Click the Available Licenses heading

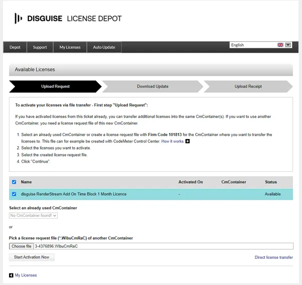[x=35, y=70]
